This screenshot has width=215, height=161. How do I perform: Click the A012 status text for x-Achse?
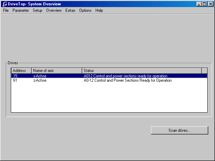[125, 76]
